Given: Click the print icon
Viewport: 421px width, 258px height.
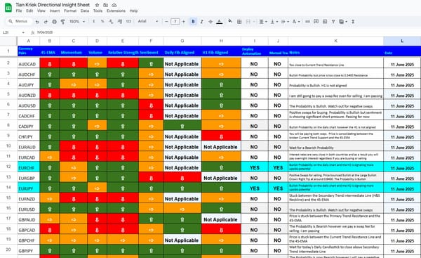Looking at the screenshot, I should 54,22.
